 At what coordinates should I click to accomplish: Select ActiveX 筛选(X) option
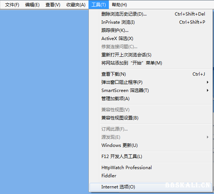tap(151, 39)
